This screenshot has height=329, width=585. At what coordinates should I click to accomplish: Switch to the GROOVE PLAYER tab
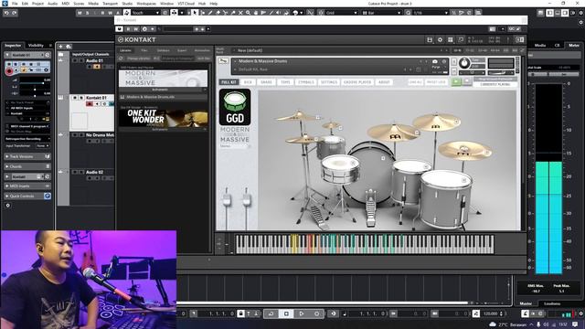tap(357, 82)
